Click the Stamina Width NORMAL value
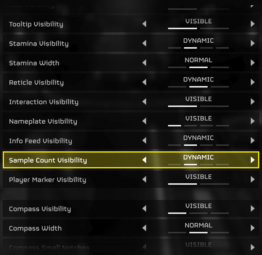 198,60
